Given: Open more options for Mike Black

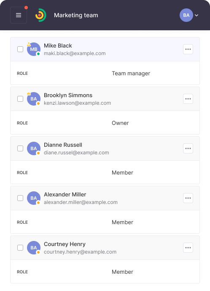Looking at the screenshot, I should (x=188, y=49).
